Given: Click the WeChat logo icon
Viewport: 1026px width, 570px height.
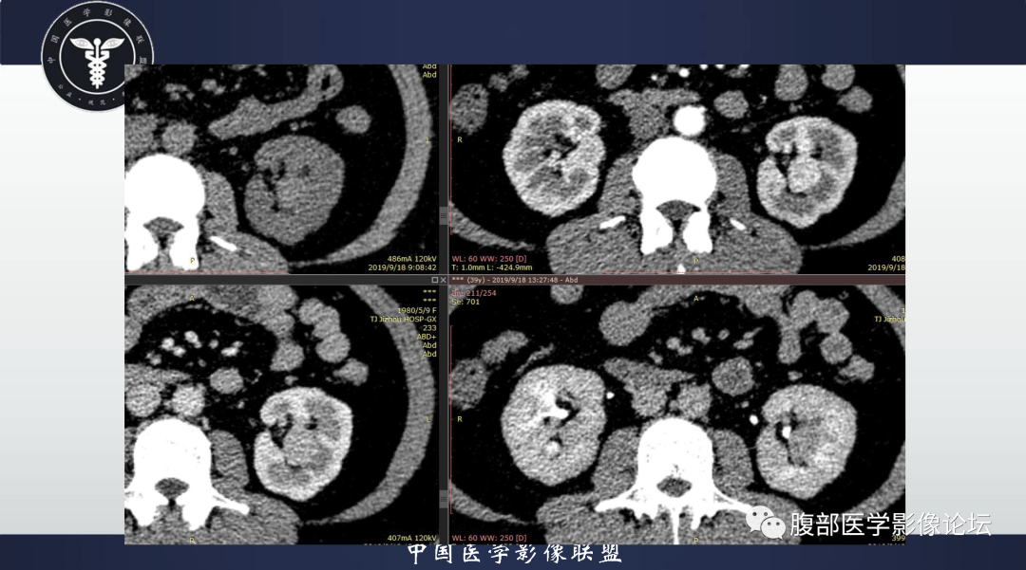Looking at the screenshot, I should coord(766,523).
